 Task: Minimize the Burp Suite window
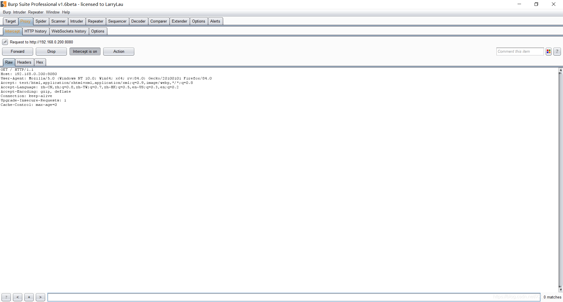click(x=519, y=4)
